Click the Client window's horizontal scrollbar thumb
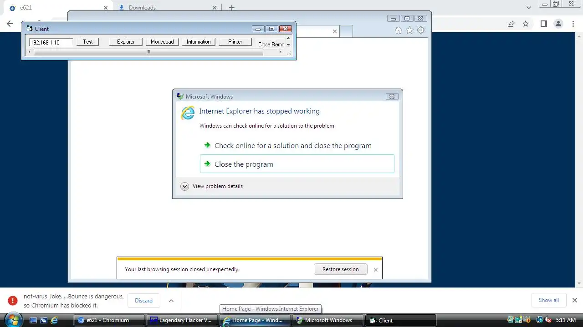This screenshot has width=583, height=327. [148, 52]
